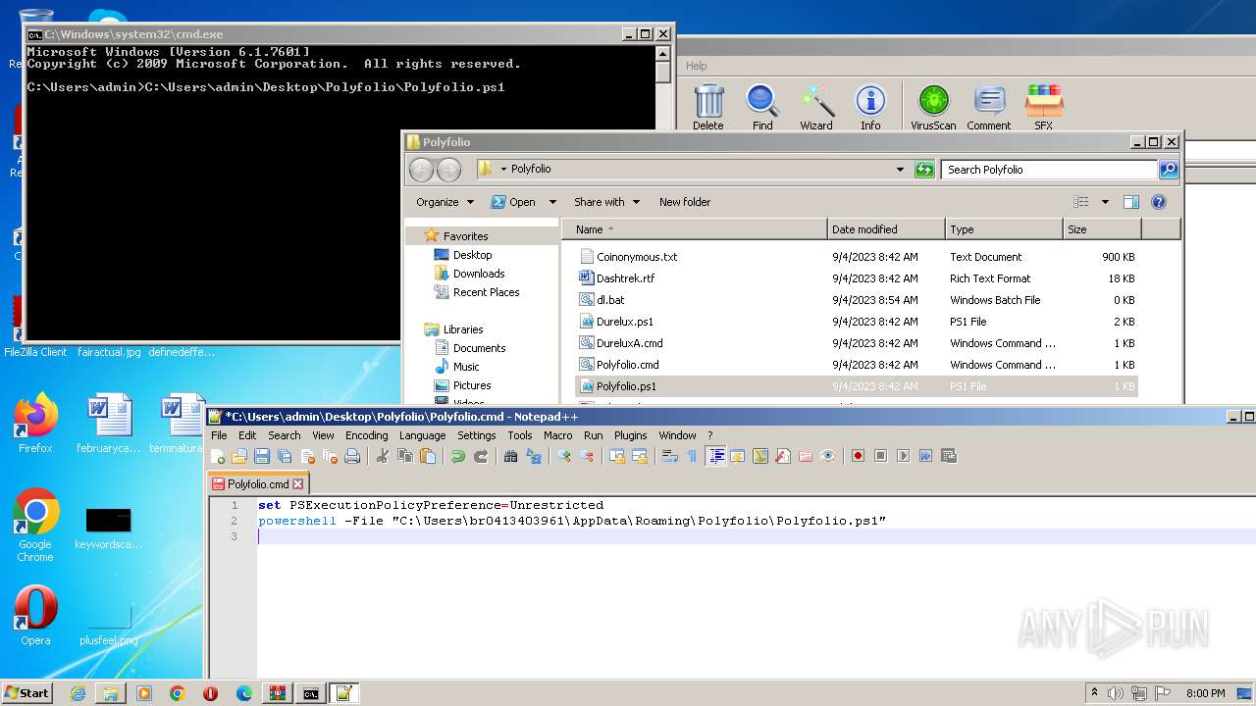Toggle indent guide icon in Notepad++
This screenshot has height=706, width=1256.
(716, 456)
